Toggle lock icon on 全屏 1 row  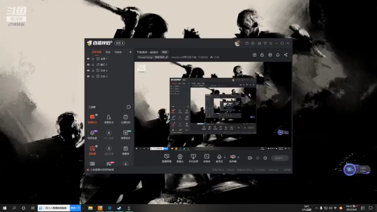pos(93,58)
